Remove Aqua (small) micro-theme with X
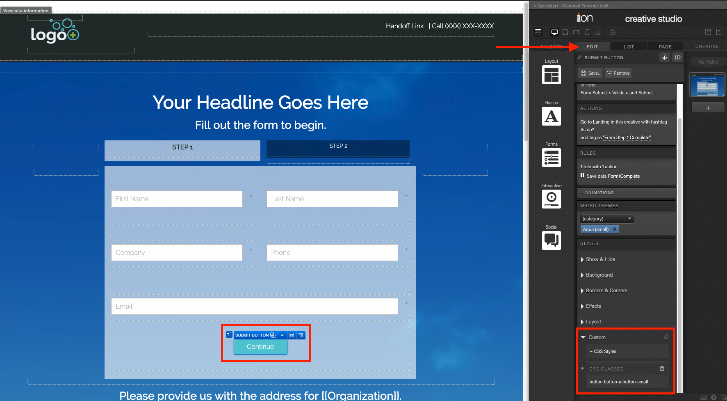This screenshot has width=727, height=401. 615,229
